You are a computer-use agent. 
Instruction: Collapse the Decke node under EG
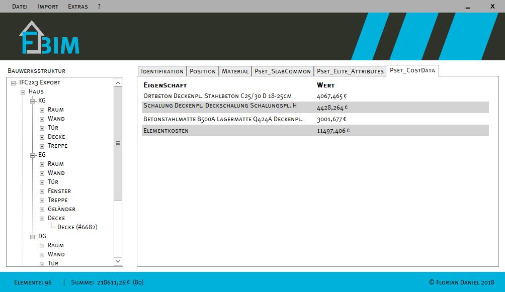point(42,218)
